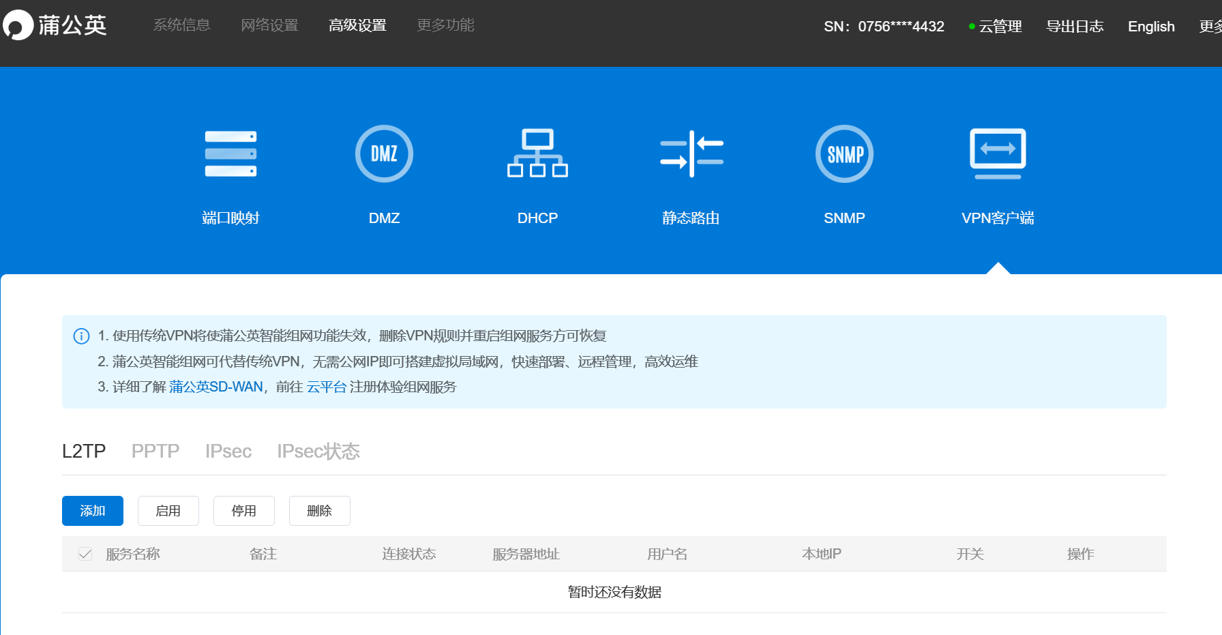Open the 网络设置 menu
This screenshot has width=1222, height=635.
(x=269, y=25)
